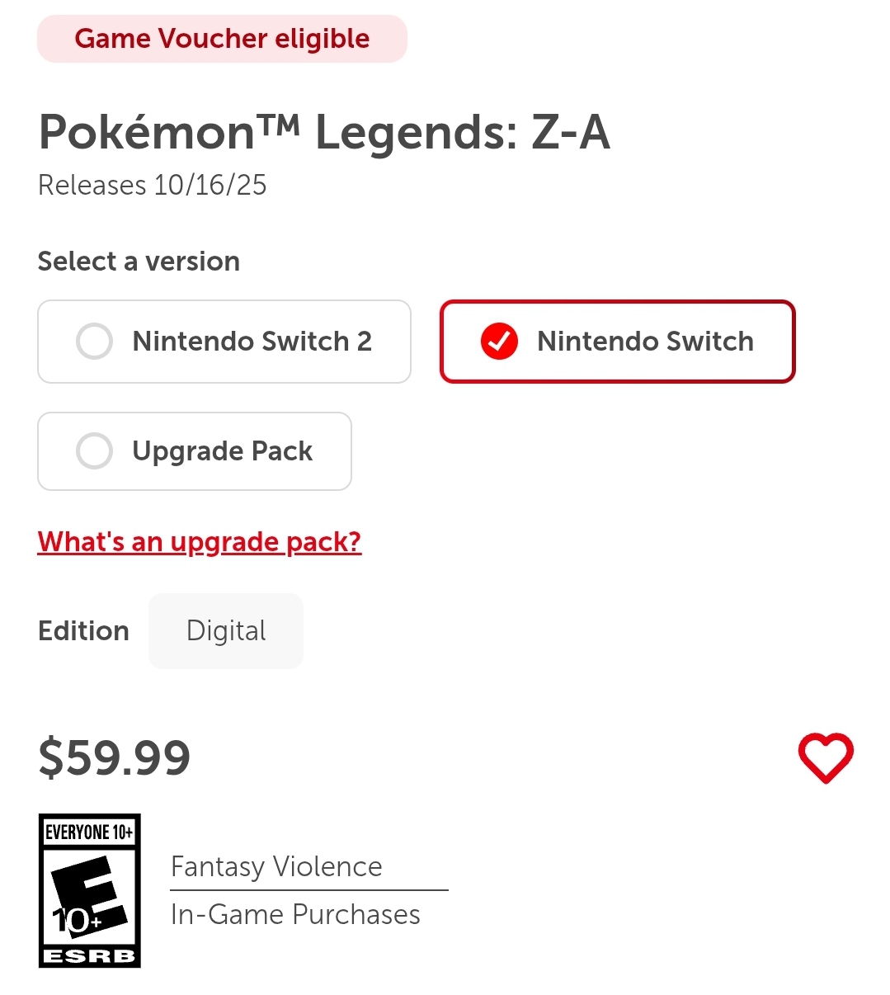This screenshot has width=890, height=995.
Task: Click the 'Nintendo Switch' version label text
Action: point(645,342)
